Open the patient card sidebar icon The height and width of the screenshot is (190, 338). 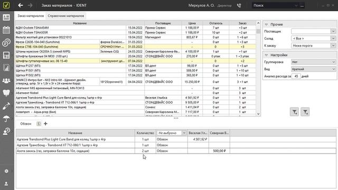pyautogui.click(x=6, y=17)
